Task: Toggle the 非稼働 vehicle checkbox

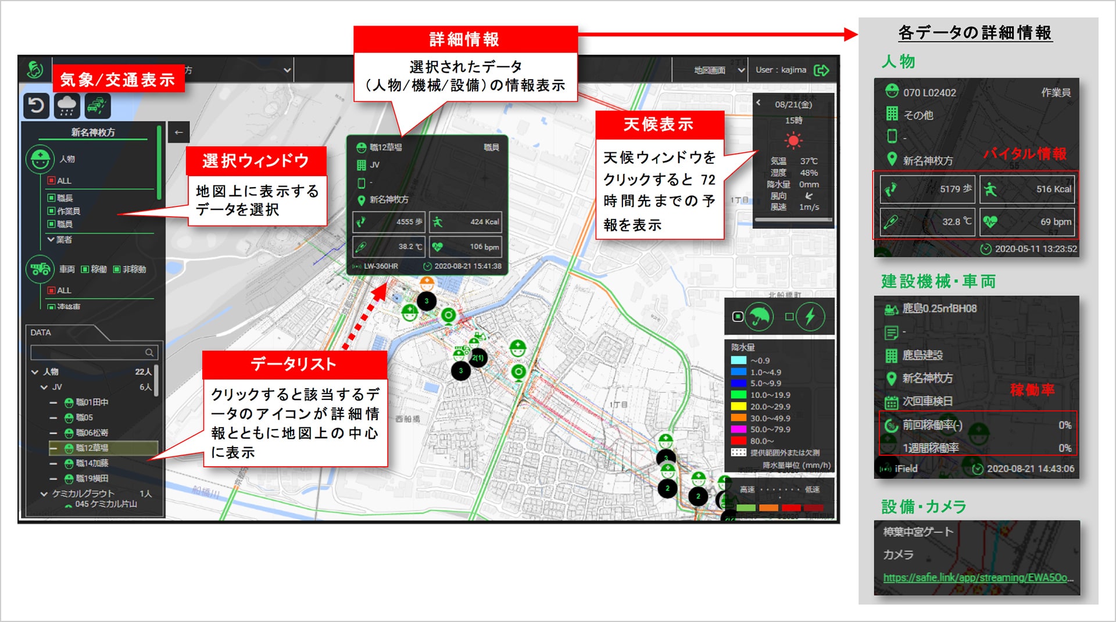Action: coord(117,269)
